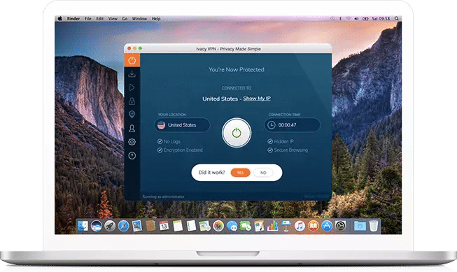Viewport: 457px width, 272px height.
Task: Open Calendar showing 13 in the dock
Action: click(x=164, y=226)
